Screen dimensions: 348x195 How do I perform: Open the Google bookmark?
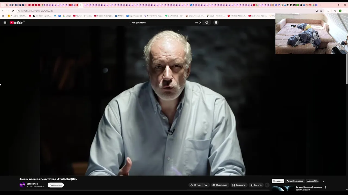click(x=67, y=16)
